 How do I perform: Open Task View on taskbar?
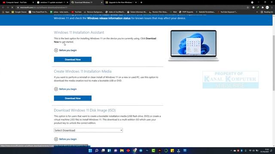click(103, 151)
